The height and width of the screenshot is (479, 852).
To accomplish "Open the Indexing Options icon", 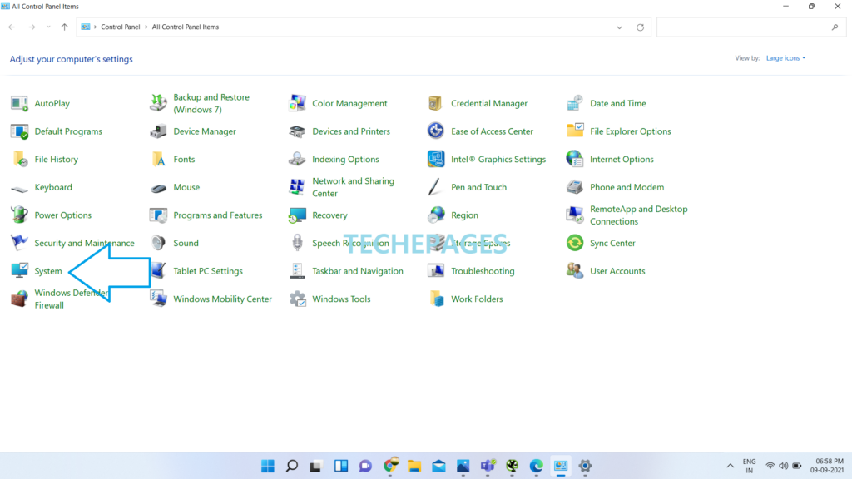I will [297, 159].
